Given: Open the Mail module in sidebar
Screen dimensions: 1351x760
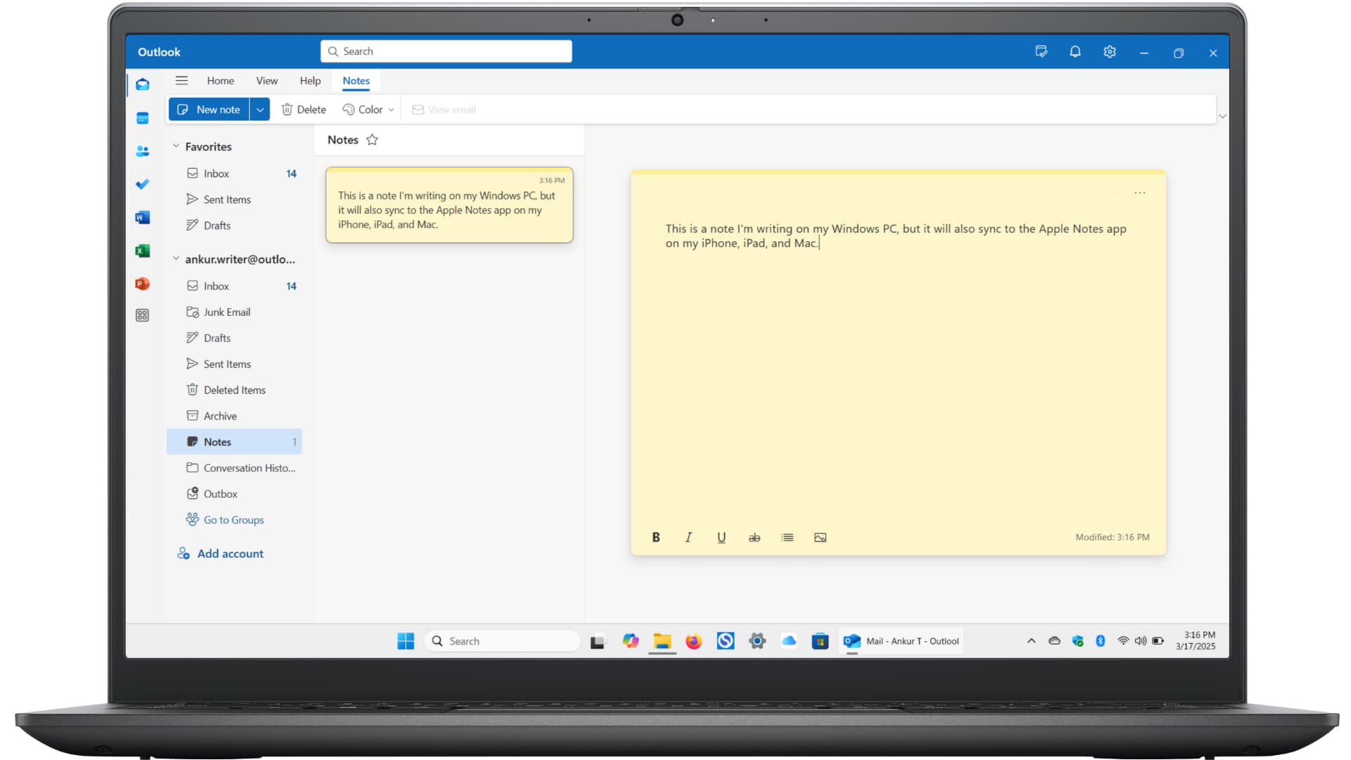Looking at the screenshot, I should 142,84.
